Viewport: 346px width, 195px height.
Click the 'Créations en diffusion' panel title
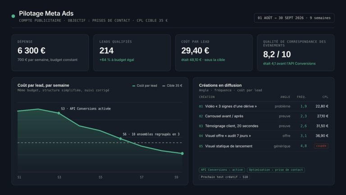coord(220,85)
